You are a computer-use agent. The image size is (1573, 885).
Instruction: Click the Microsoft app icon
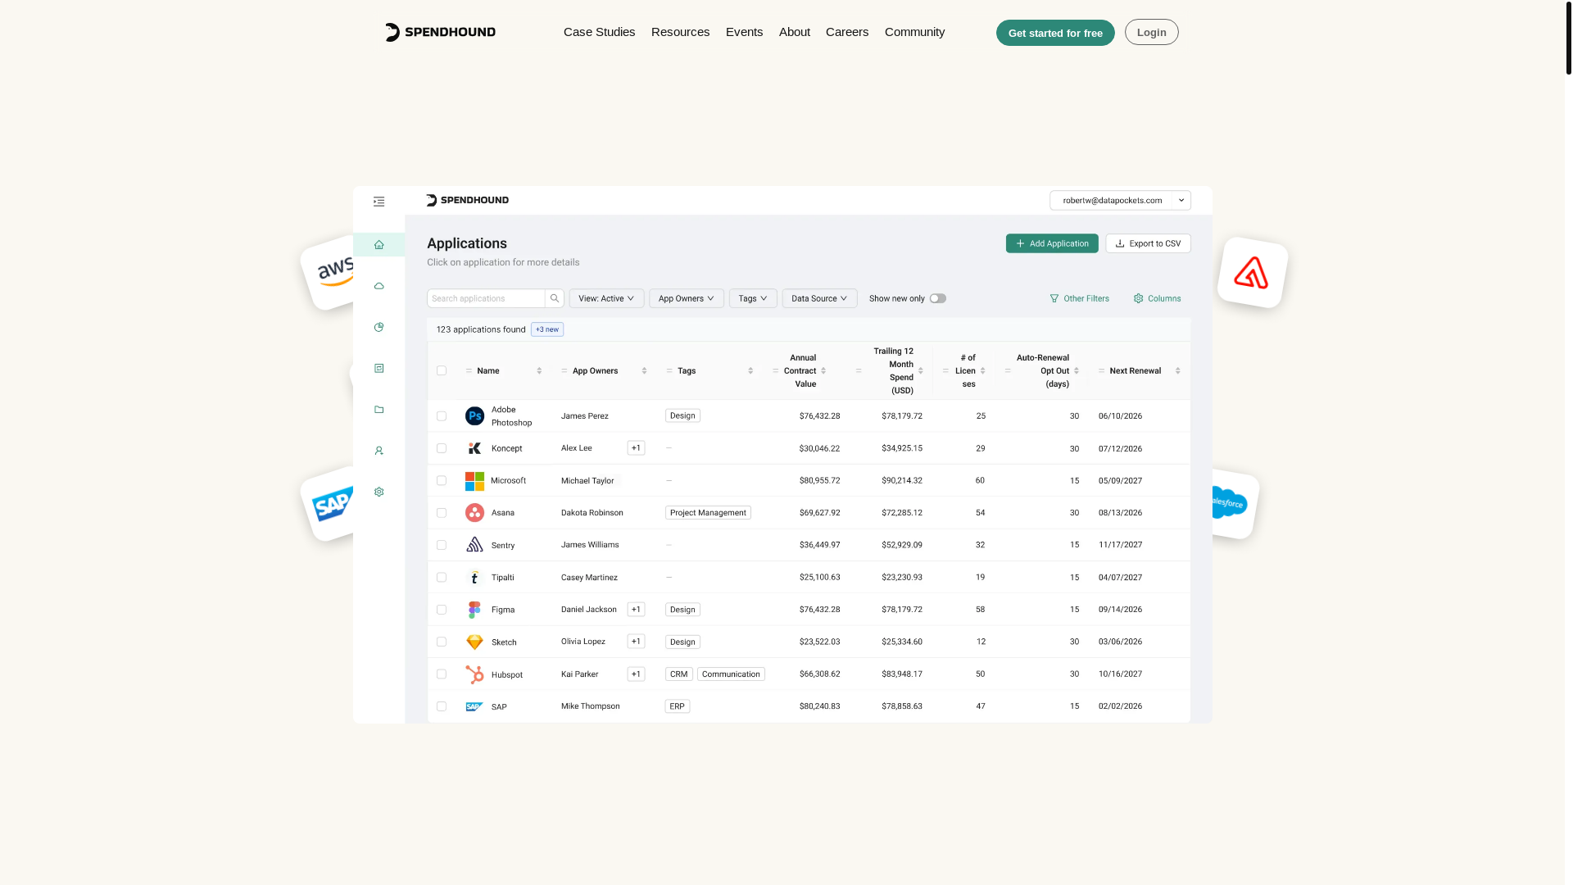(x=474, y=481)
